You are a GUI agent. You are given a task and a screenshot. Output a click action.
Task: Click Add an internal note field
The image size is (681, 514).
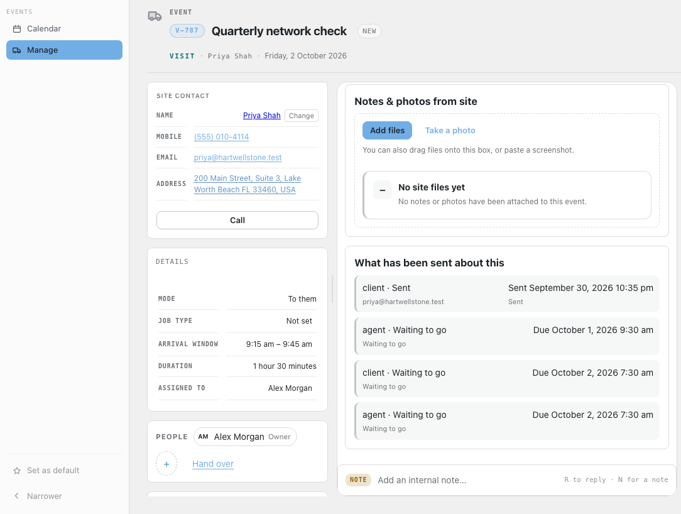tap(467, 480)
